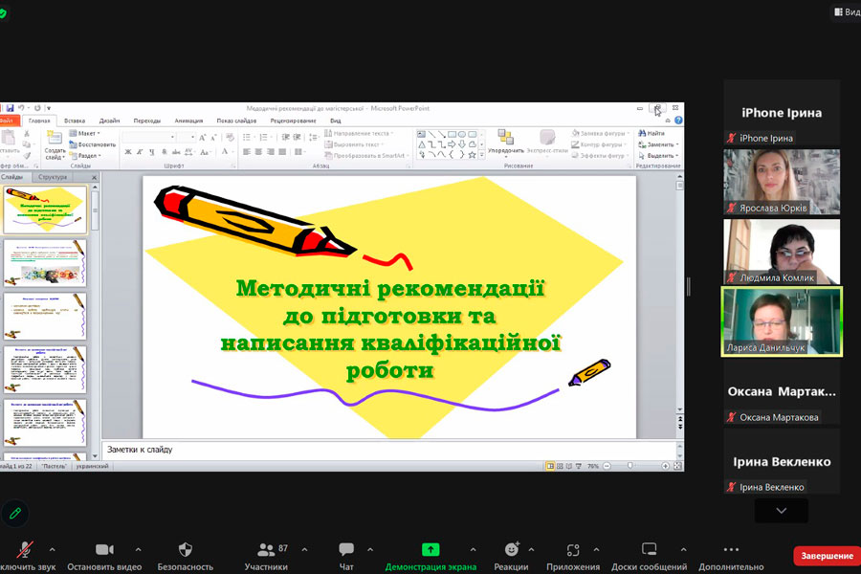Expand reactions options arrow
This screenshot has width=861, height=574.
(531, 549)
